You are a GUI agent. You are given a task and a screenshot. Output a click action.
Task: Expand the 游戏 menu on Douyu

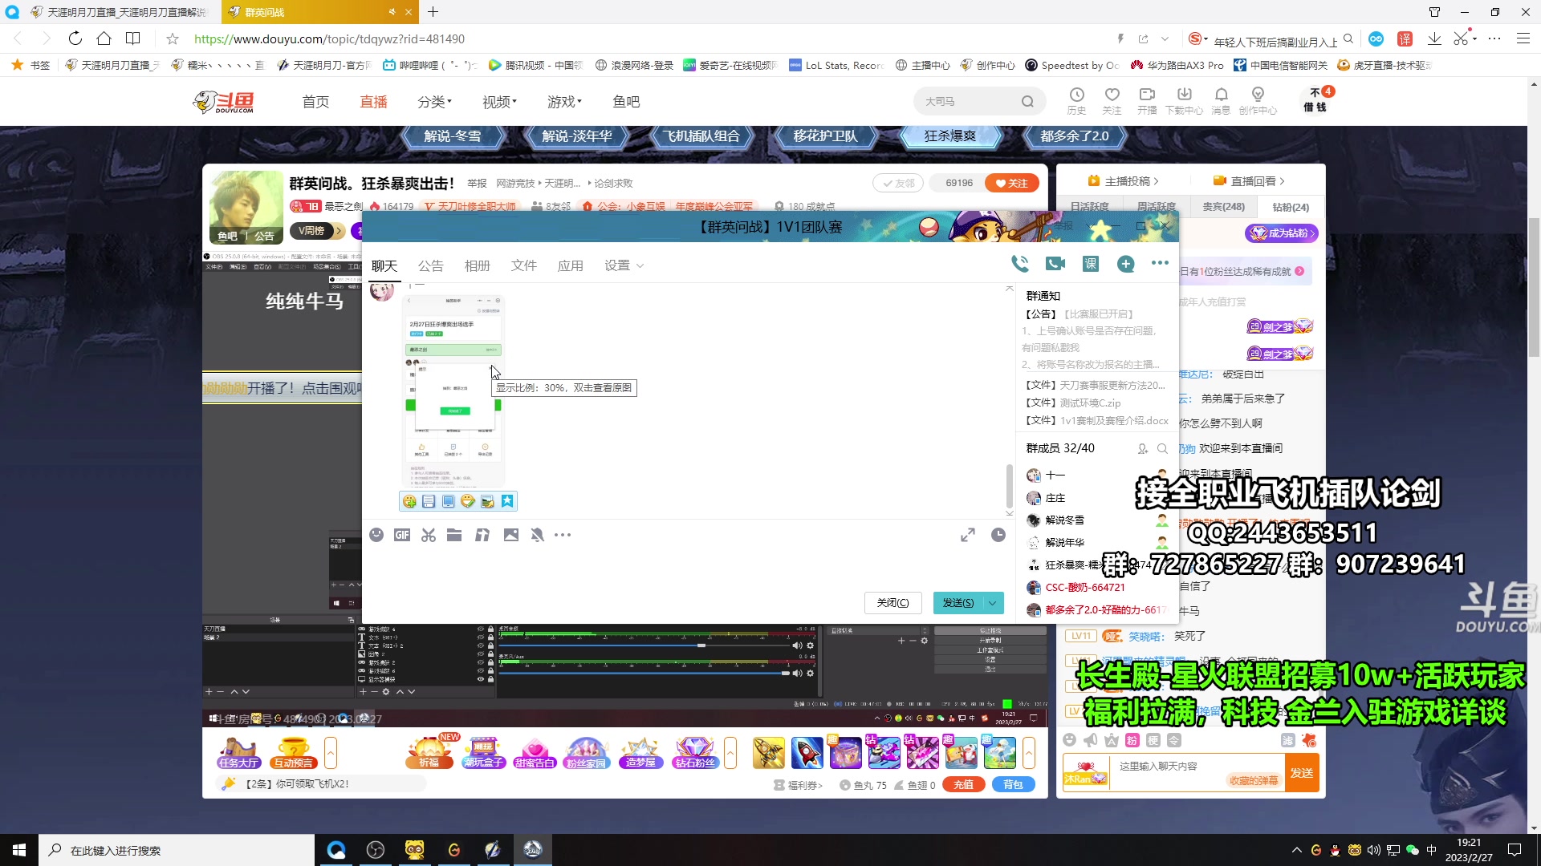[x=564, y=102]
